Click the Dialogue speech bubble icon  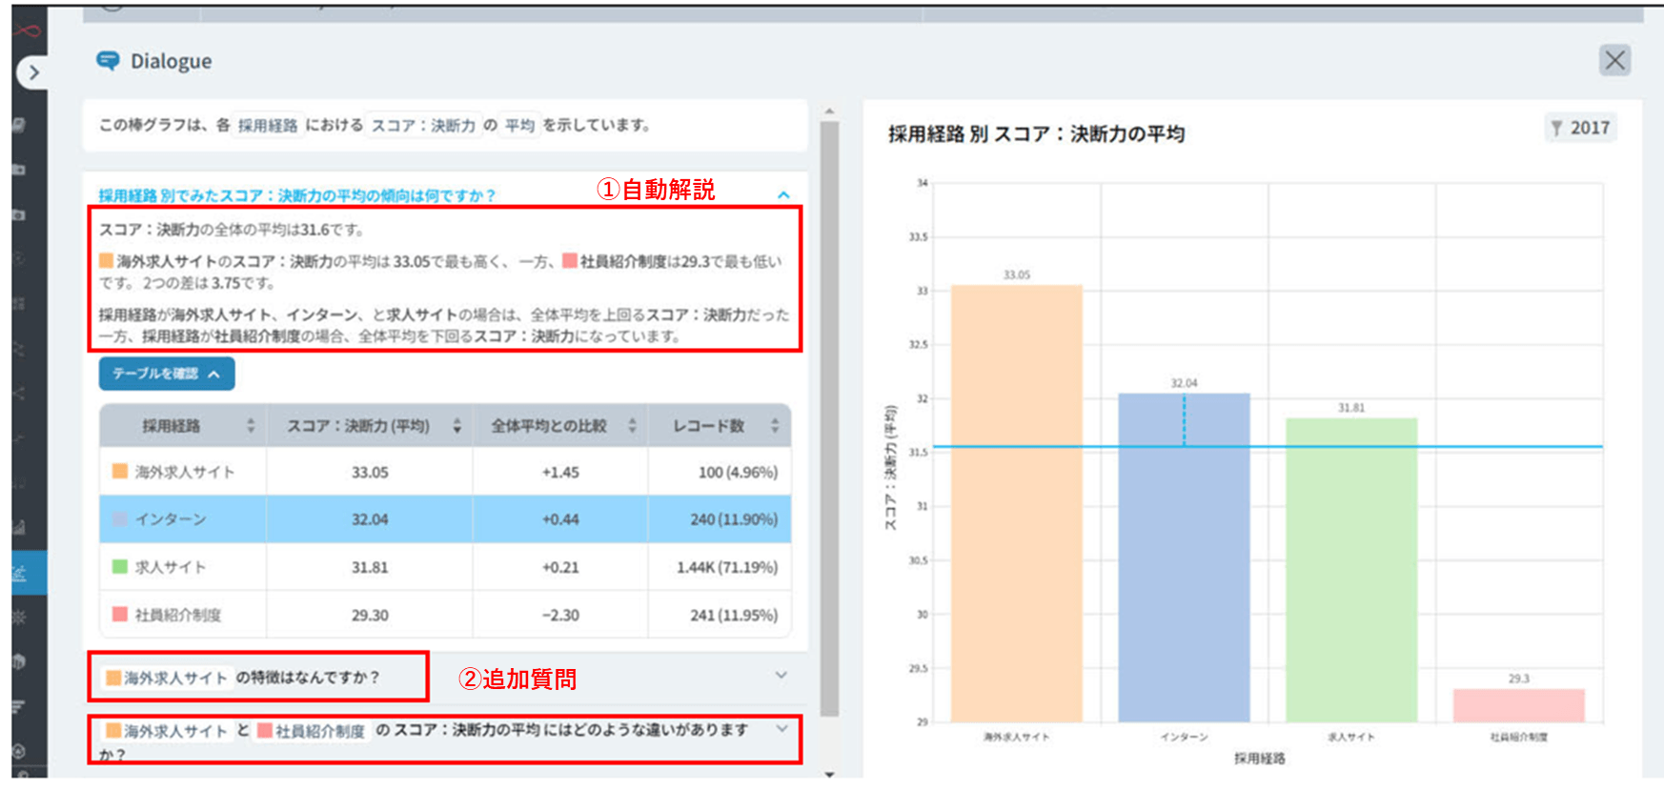[x=108, y=61]
